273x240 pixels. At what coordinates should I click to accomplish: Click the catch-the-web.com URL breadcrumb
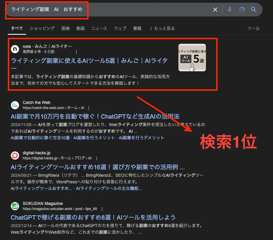click(x=54, y=108)
